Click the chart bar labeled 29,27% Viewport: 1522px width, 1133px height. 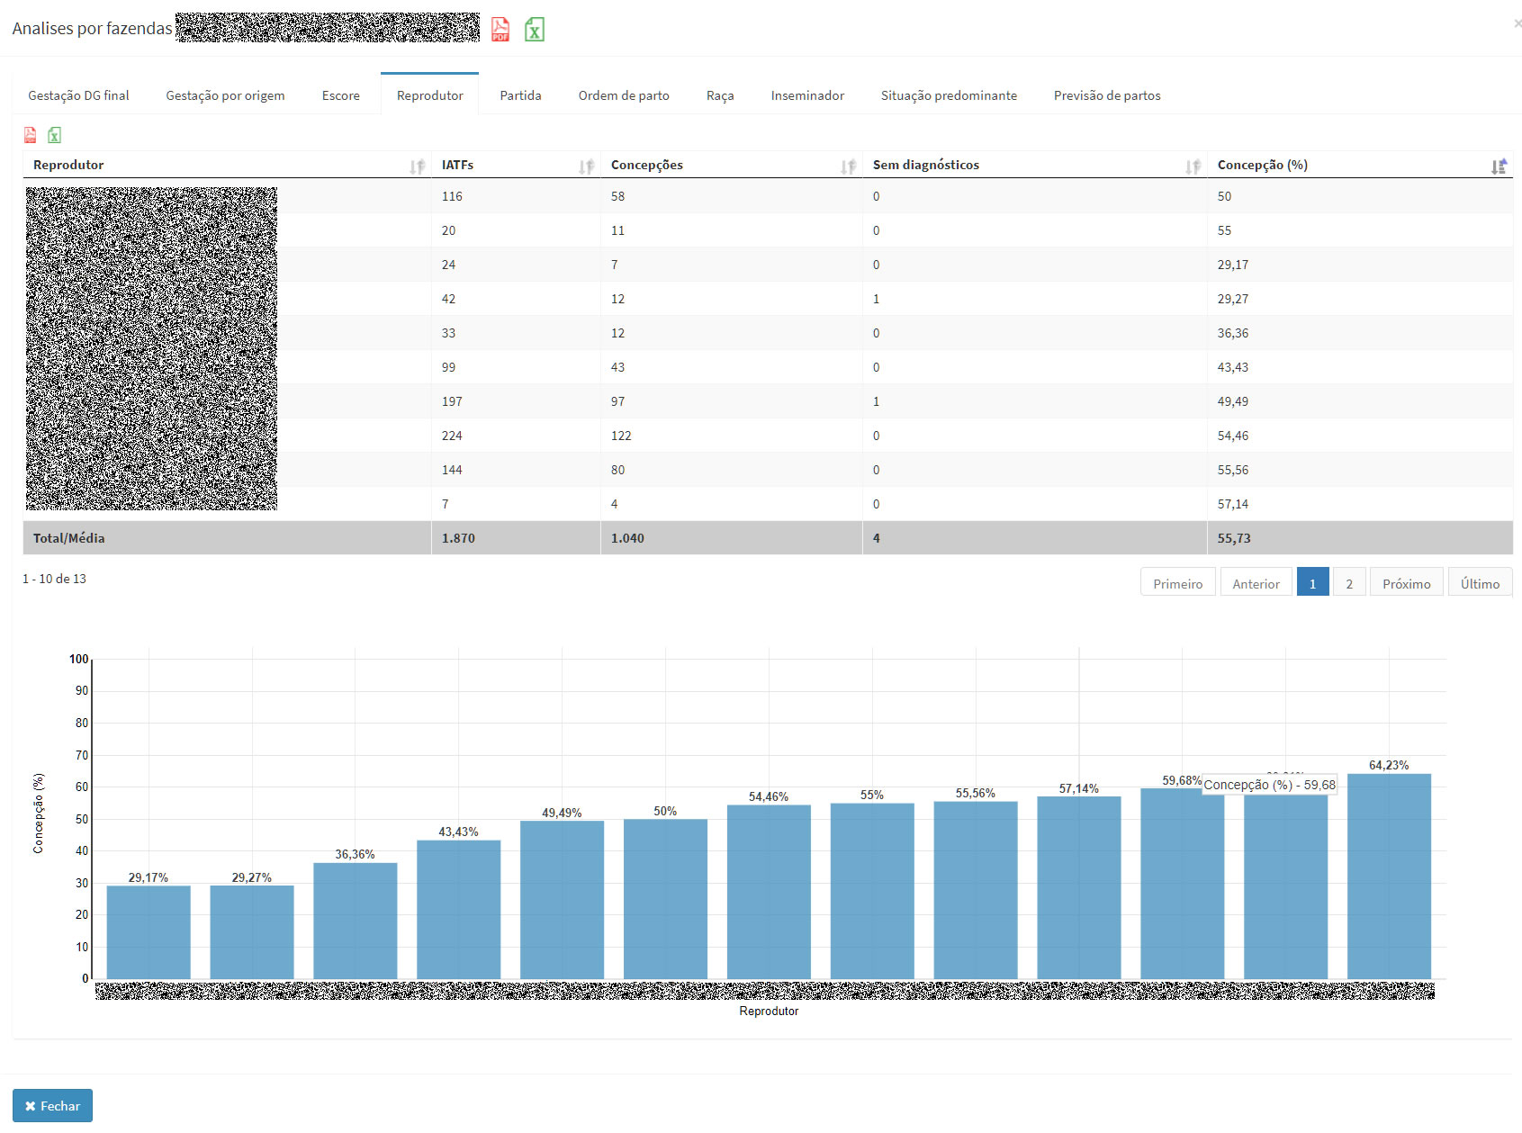pyautogui.click(x=252, y=932)
